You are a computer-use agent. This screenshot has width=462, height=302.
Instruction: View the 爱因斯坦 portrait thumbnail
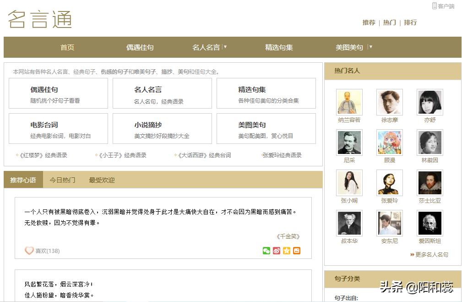[429, 223]
